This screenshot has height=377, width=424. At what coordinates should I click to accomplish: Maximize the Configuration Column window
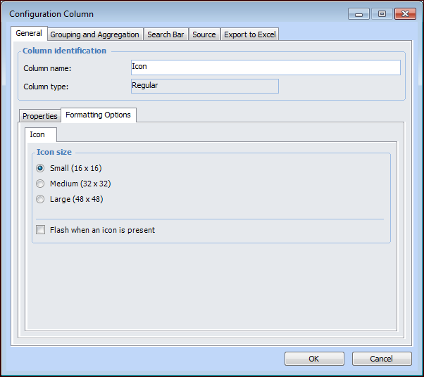pos(381,13)
